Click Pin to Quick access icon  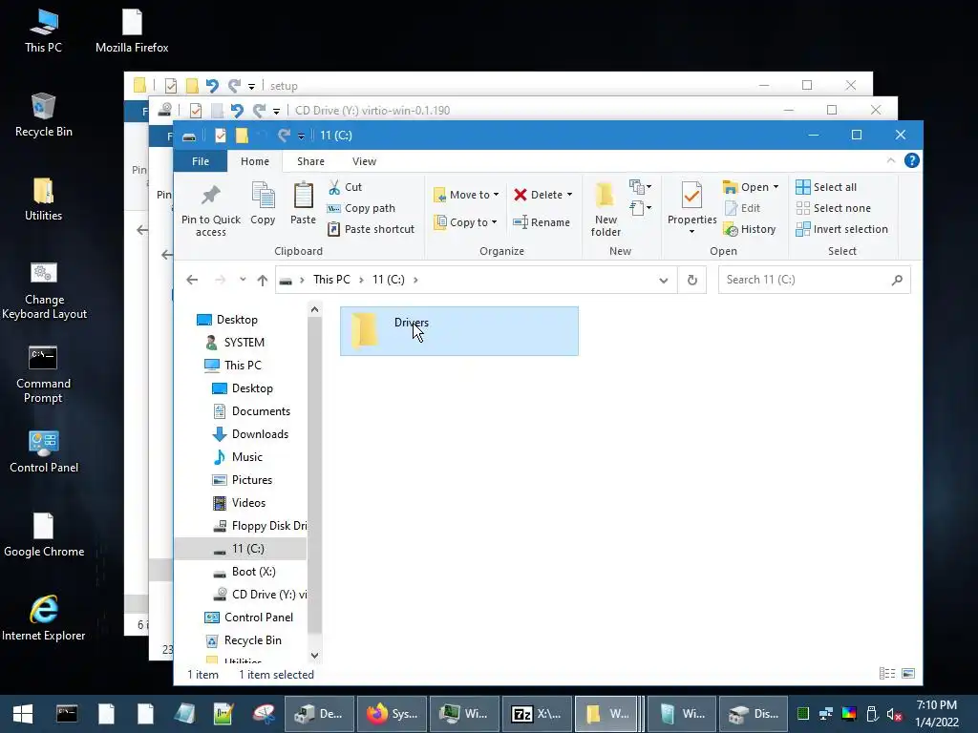pos(211,196)
